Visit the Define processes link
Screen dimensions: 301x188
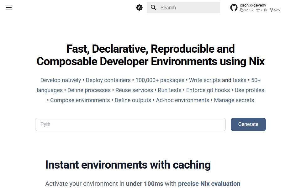89,90
